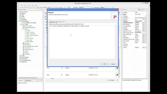Image resolution: width=167 pixels, height=94 pixels.
Task: Tick the IssueResolution business space checkbox
Action: tap(20, 21)
